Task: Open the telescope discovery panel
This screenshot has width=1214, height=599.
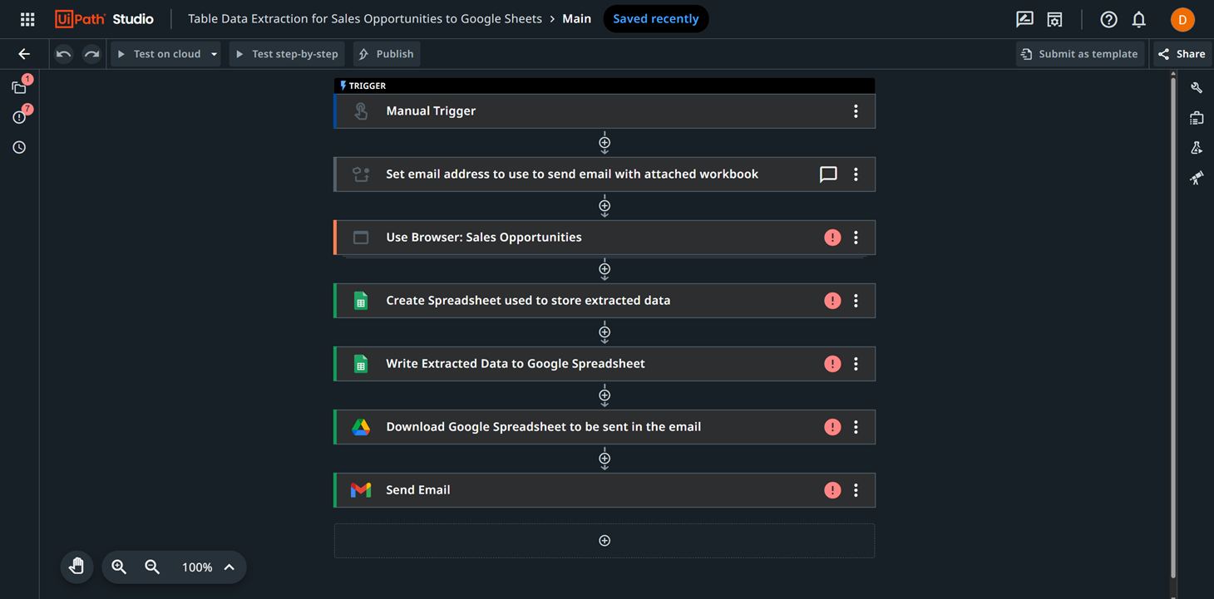Action: (1196, 178)
